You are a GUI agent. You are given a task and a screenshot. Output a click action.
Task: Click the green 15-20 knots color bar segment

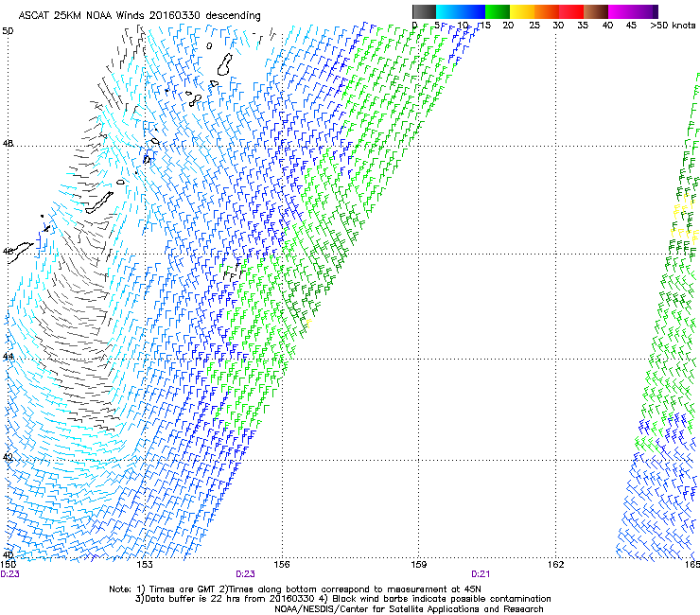coord(498,11)
